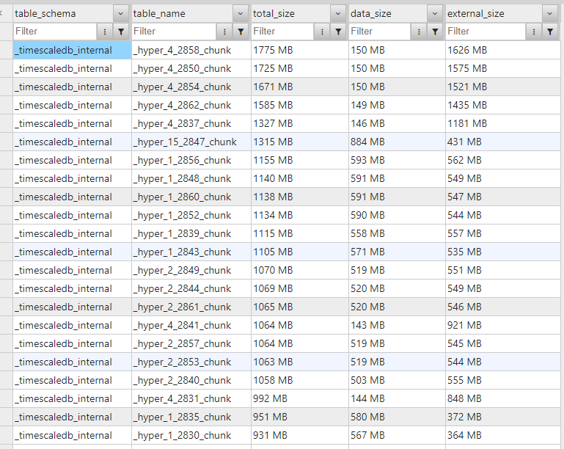This screenshot has height=449, width=564.
Task: Focus the data_size Filter input
Action: pos(380,32)
